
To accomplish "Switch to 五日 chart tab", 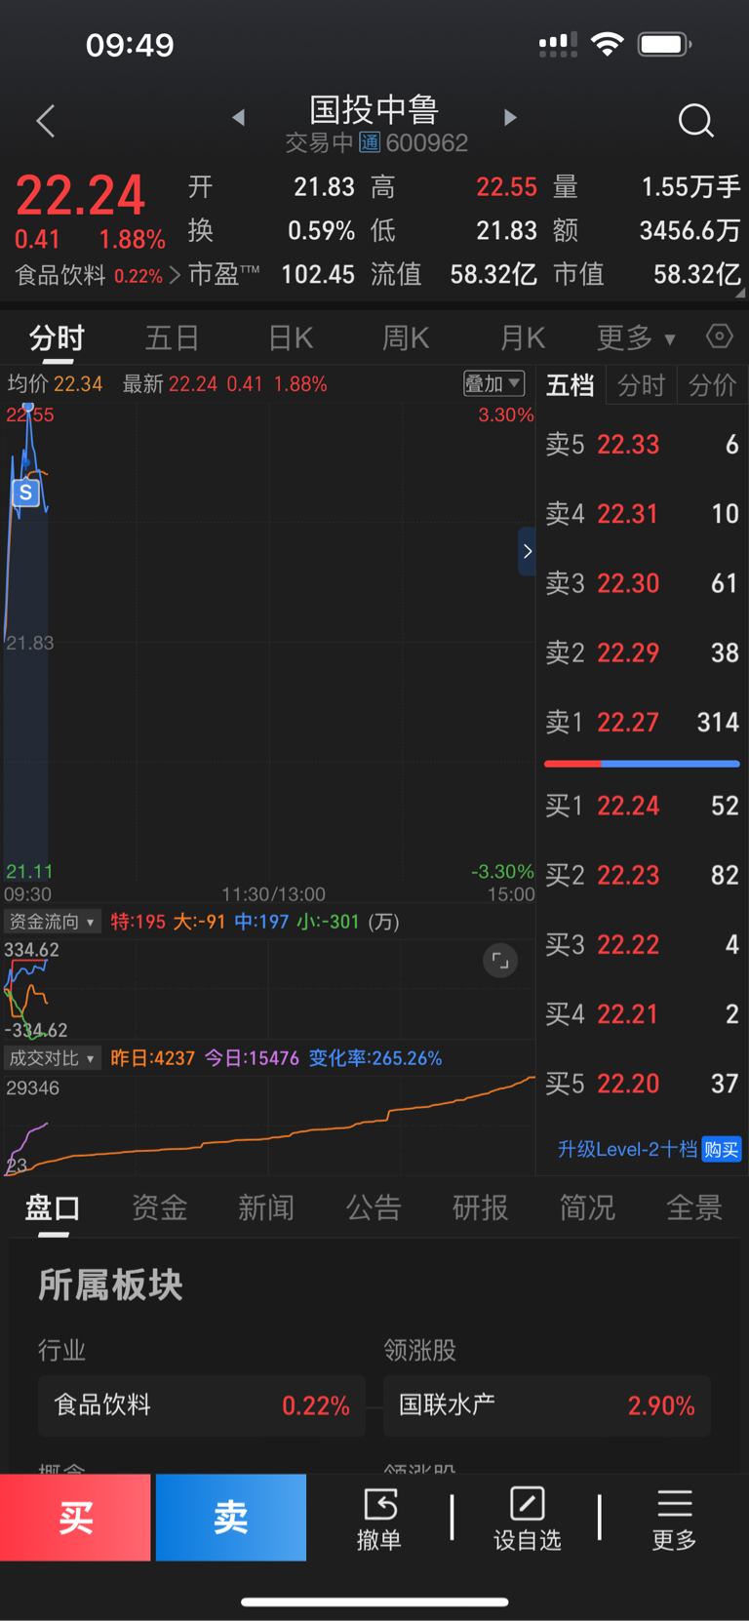I will 173,338.
